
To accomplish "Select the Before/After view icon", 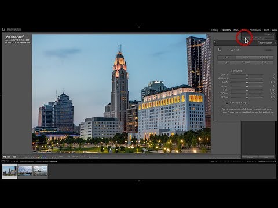I will (x=14, y=157).
